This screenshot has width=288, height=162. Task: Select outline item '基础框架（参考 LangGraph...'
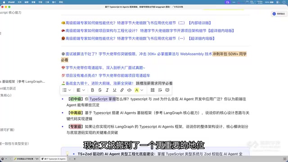22,81
